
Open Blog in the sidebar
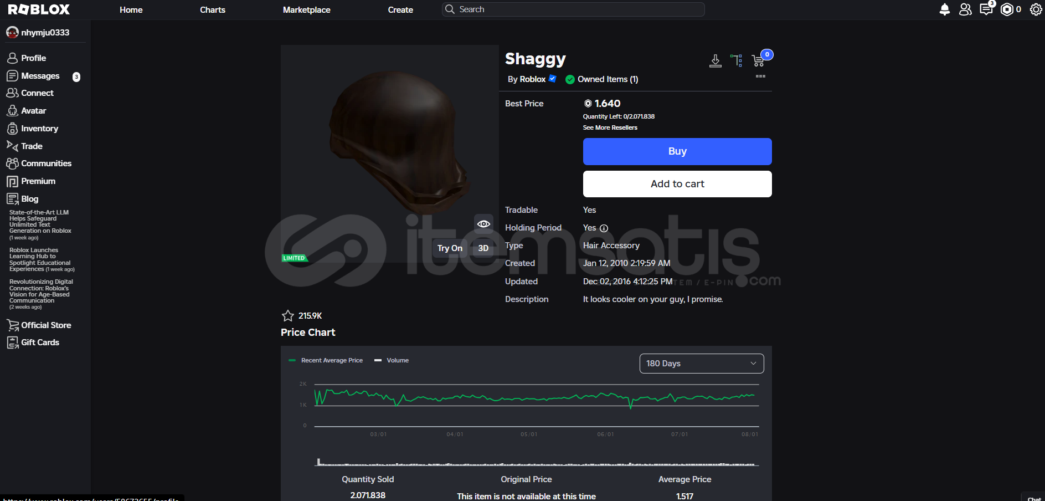[x=23, y=199]
